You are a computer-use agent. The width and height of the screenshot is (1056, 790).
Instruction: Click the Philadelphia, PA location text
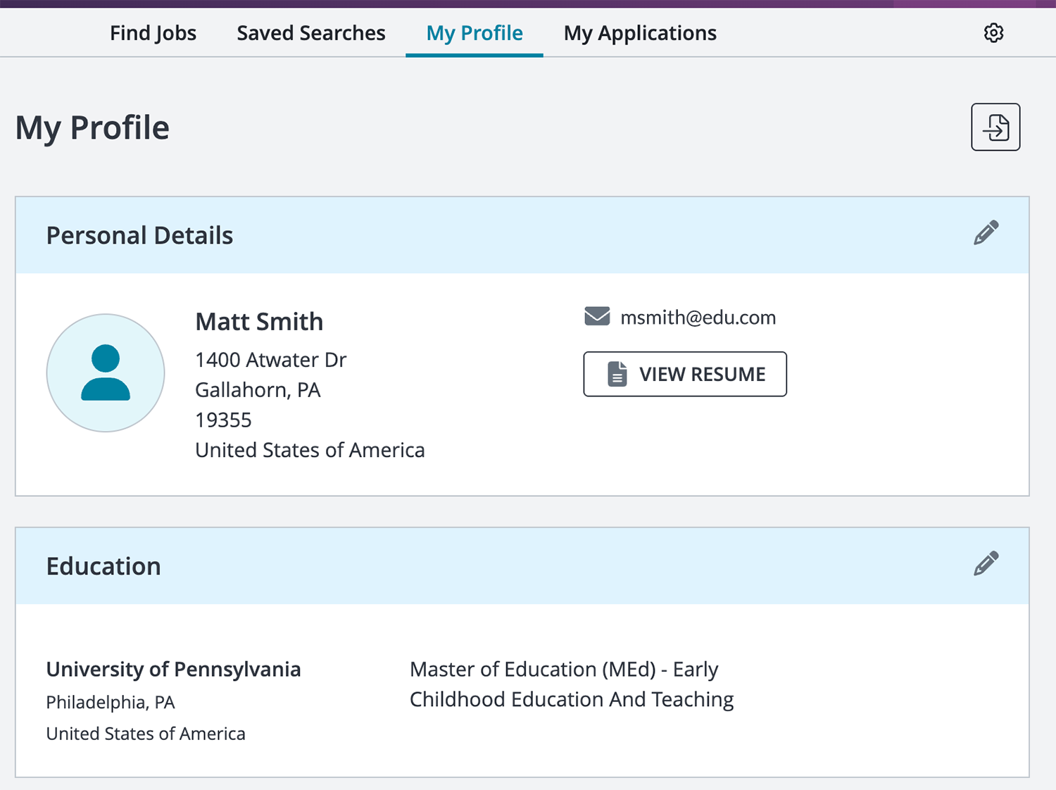click(x=111, y=702)
